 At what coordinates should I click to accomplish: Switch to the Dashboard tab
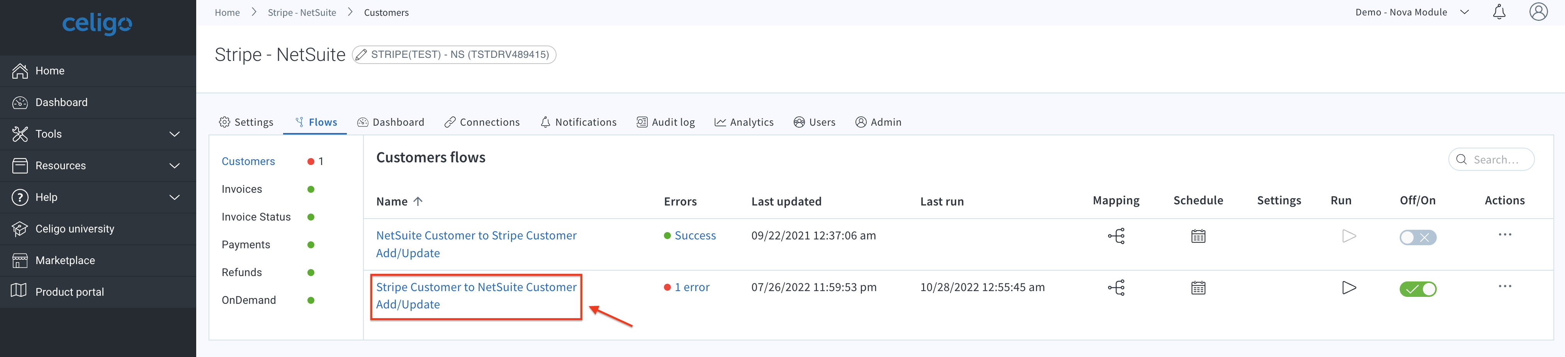pos(390,122)
